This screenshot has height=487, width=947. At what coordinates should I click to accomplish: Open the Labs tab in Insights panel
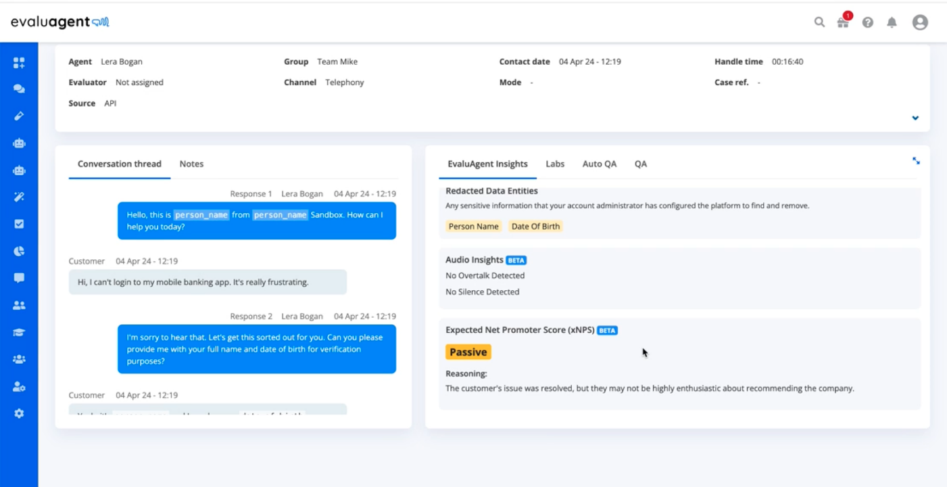point(555,164)
